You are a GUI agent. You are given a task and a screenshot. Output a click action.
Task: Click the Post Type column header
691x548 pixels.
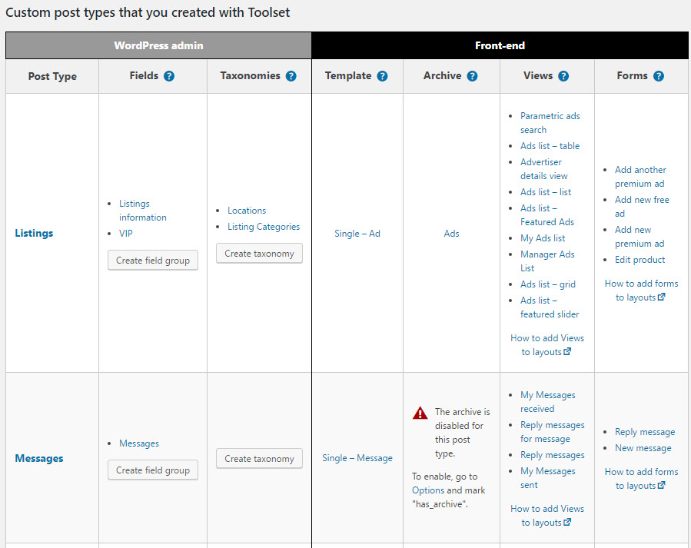52,76
